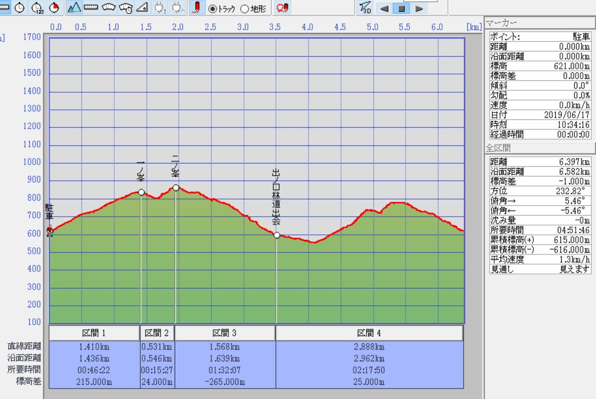596x399 pixels.
Task: Click the red track search marker icon
Action: click(x=283, y=8)
